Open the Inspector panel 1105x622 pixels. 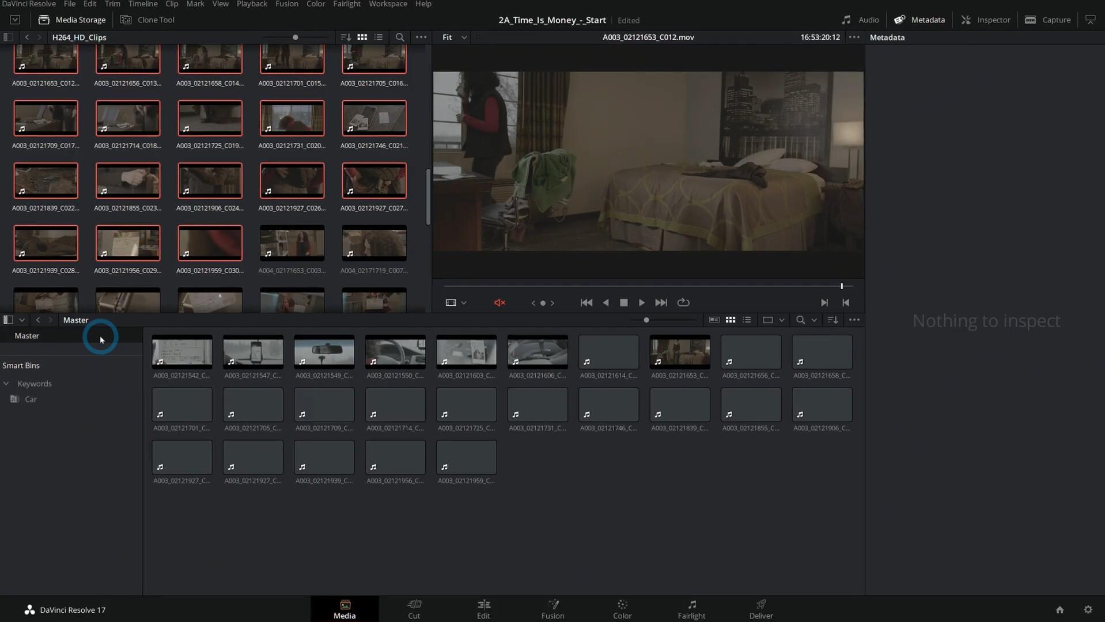click(986, 20)
